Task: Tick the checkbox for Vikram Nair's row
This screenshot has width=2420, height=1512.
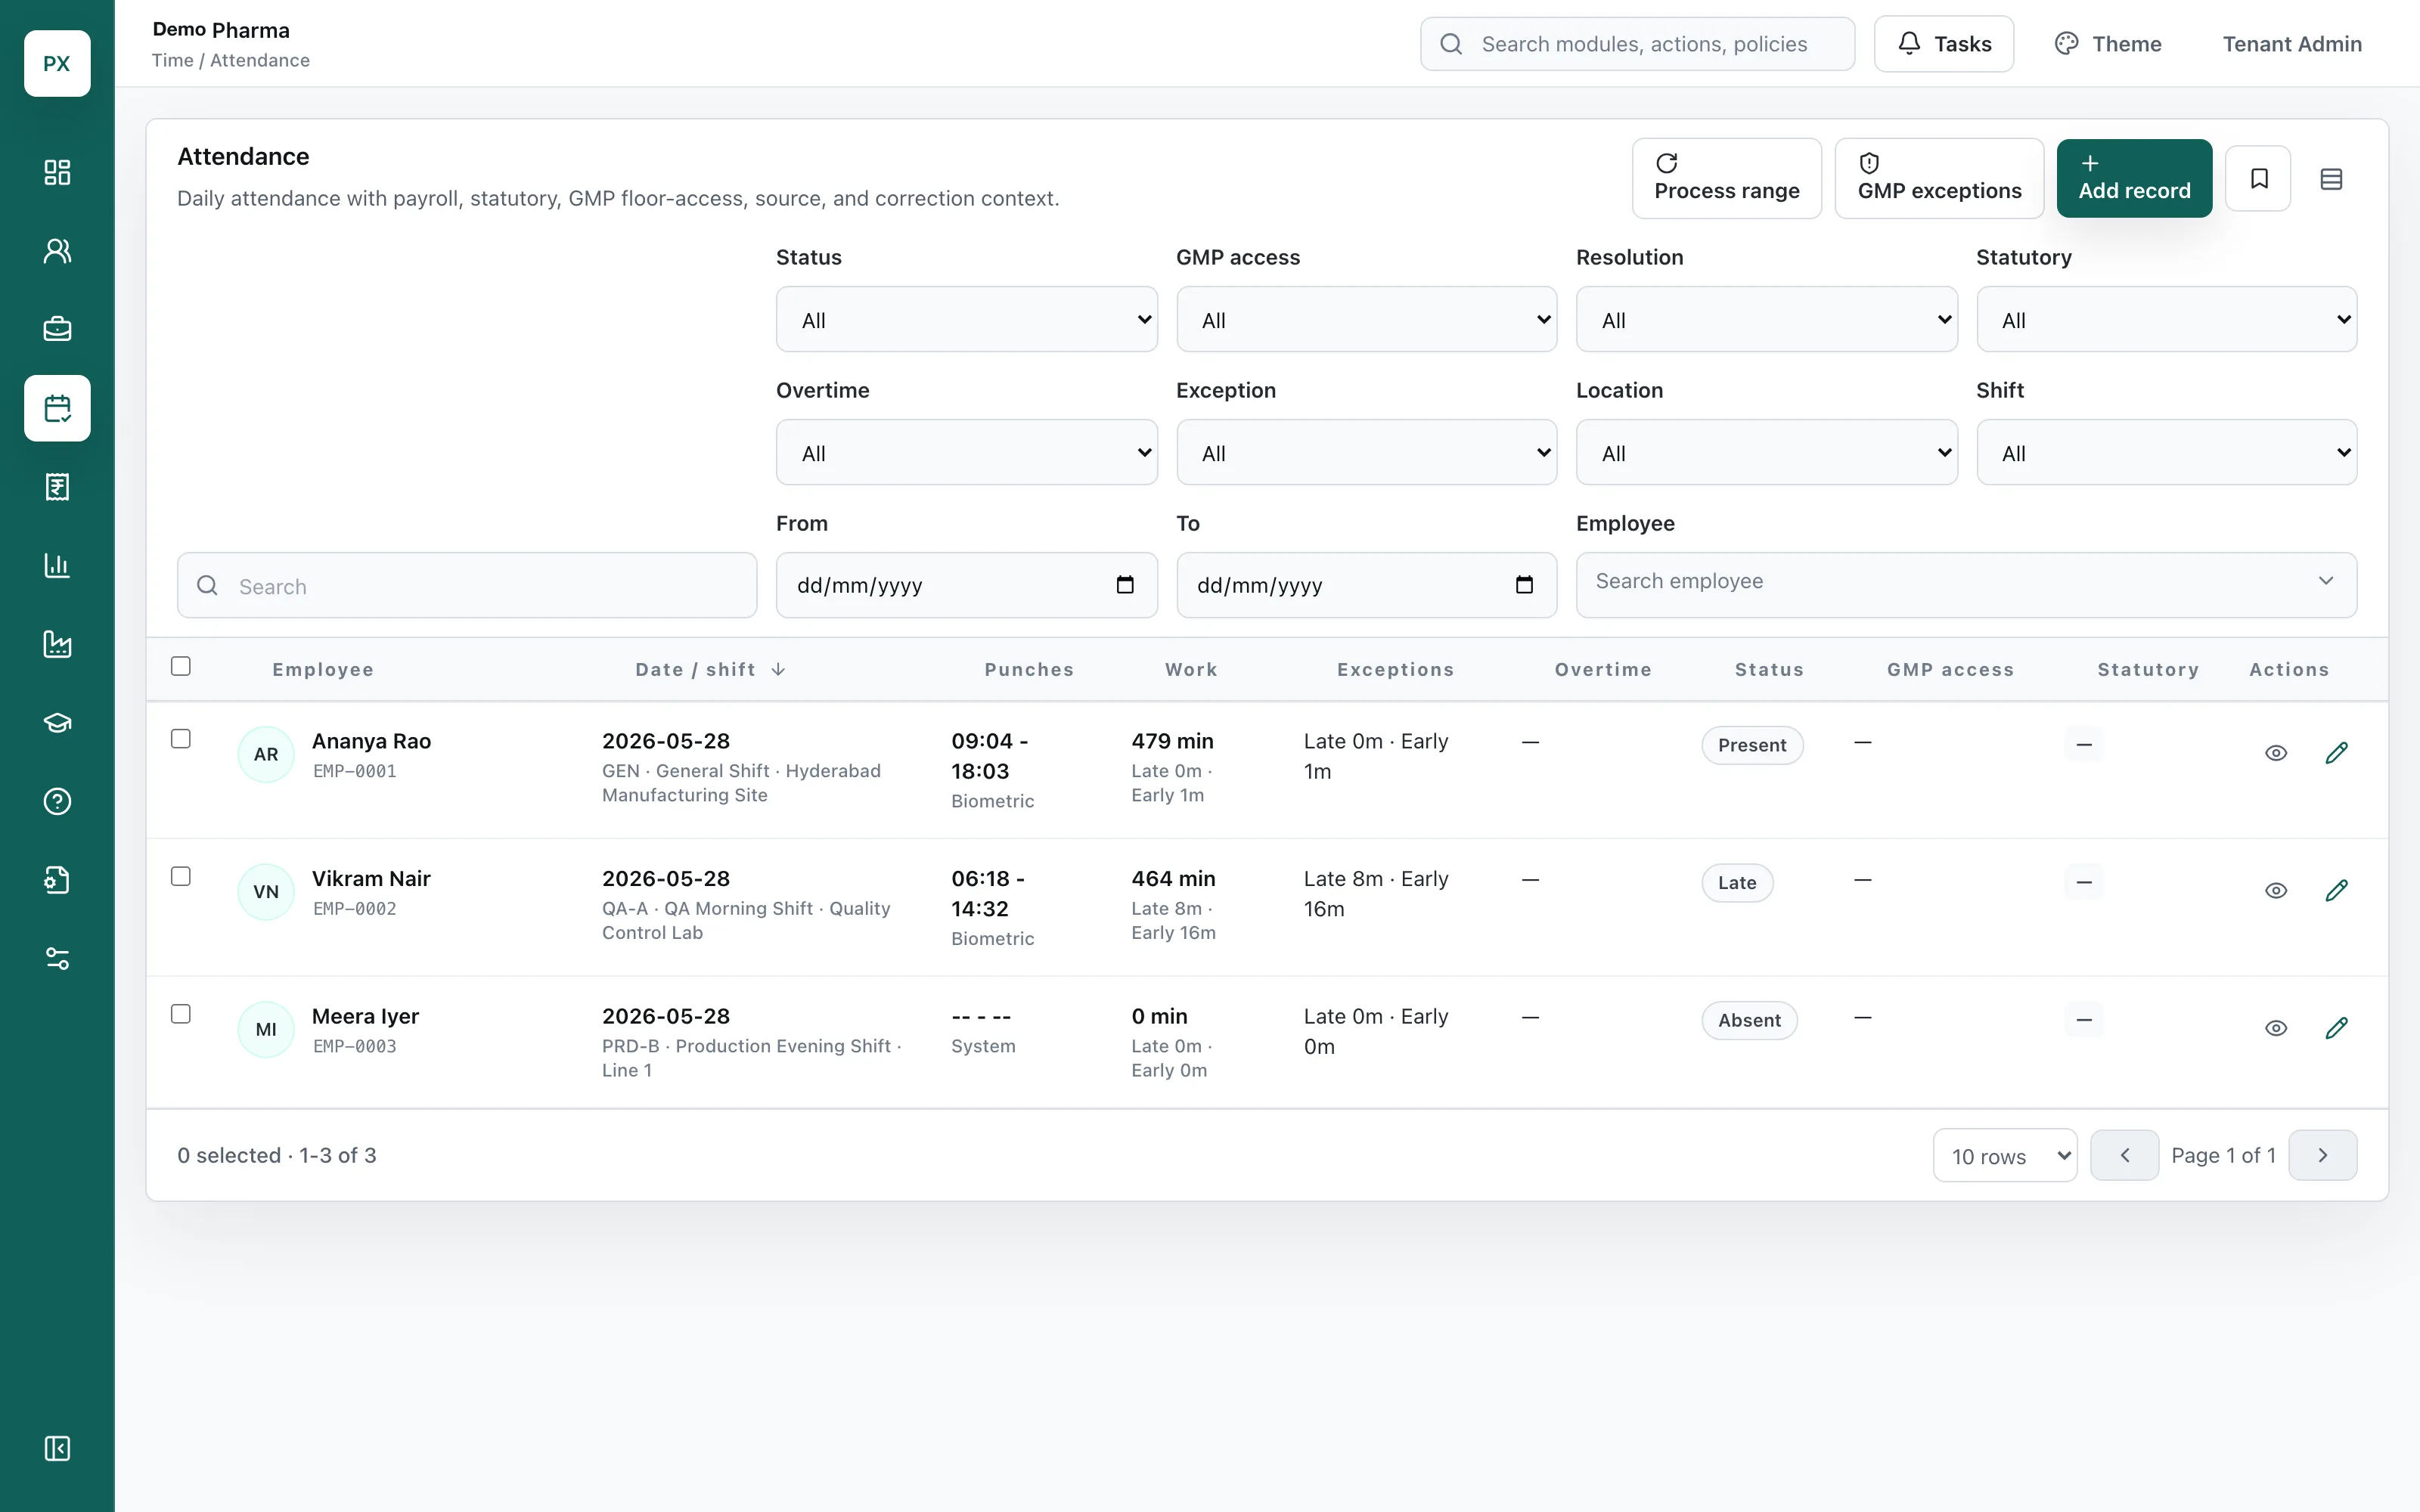Action: [181, 876]
